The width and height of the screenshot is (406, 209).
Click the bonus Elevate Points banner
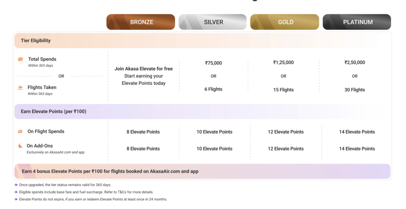[202, 171]
